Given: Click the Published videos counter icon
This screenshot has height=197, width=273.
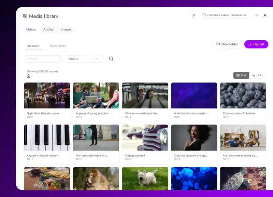Looking at the screenshot, I should (x=204, y=15).
